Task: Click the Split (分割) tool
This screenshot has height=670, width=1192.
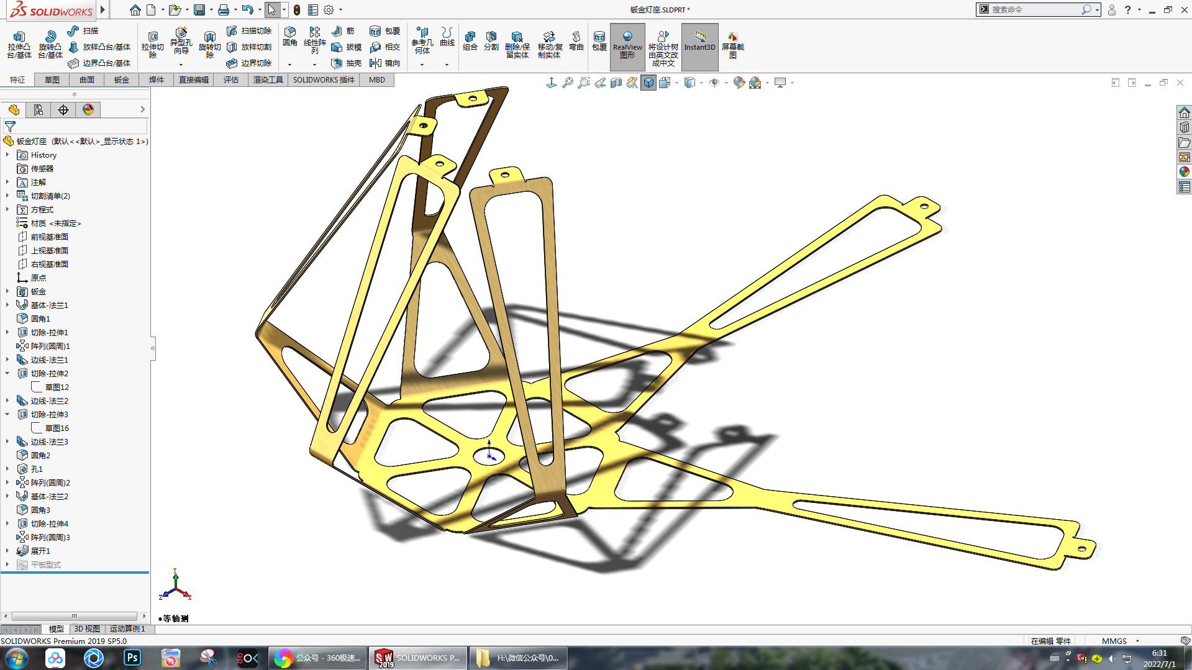Action: 491,40
